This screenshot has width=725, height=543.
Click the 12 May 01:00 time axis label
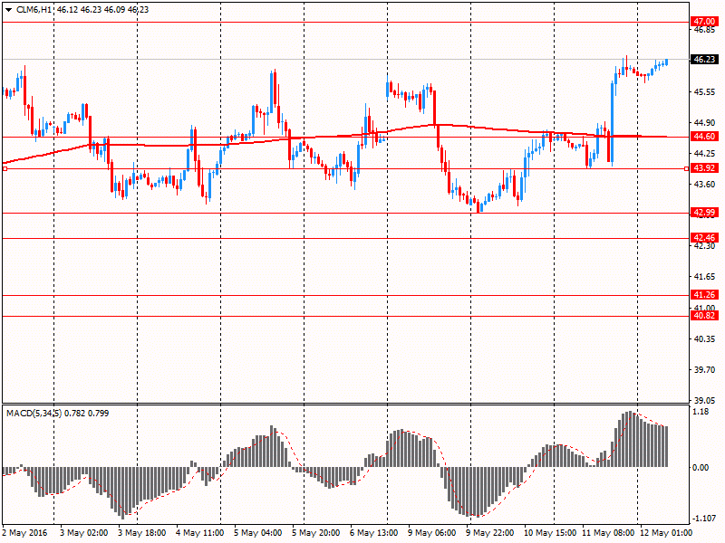click(666, 533)
